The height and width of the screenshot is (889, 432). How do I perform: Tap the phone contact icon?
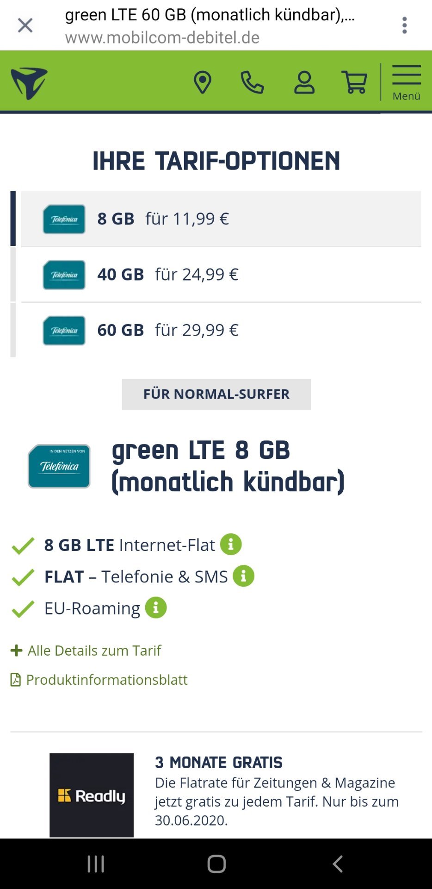[x=252, y=82]
